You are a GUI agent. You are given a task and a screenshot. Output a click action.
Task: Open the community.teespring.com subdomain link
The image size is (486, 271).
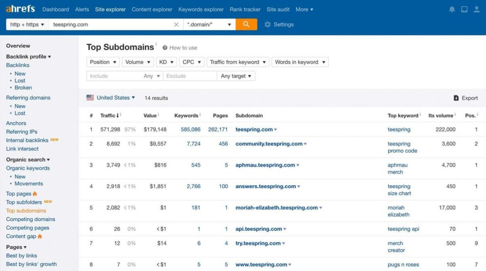tap(269, 144)
